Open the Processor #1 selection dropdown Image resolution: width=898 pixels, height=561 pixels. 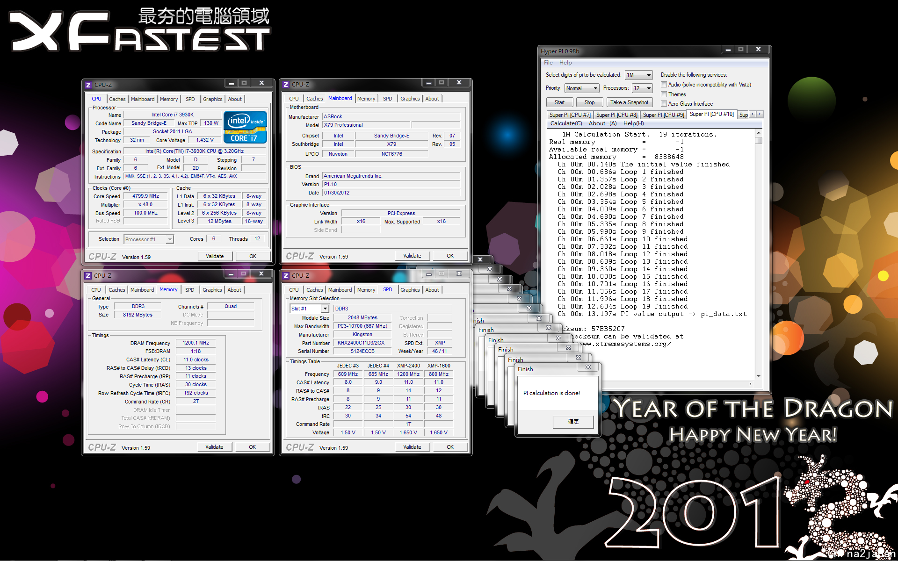point(149,239)
